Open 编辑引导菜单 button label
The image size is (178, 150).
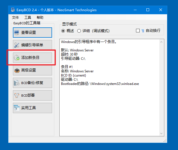pyautogui.click(x=32, y=45)
